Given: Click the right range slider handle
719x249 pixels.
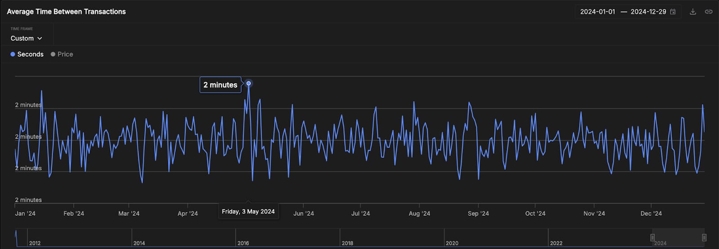Looking at the screenshot, I should 704,238.
